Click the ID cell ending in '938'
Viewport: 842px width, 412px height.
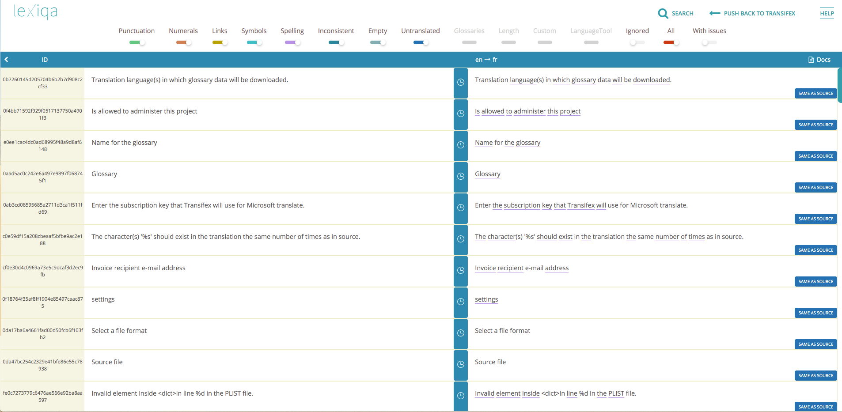(x=42, y=365)
